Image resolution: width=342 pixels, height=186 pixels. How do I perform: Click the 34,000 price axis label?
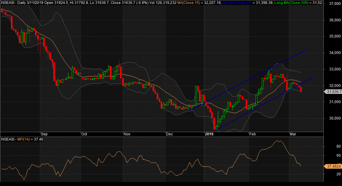[335, 53]
